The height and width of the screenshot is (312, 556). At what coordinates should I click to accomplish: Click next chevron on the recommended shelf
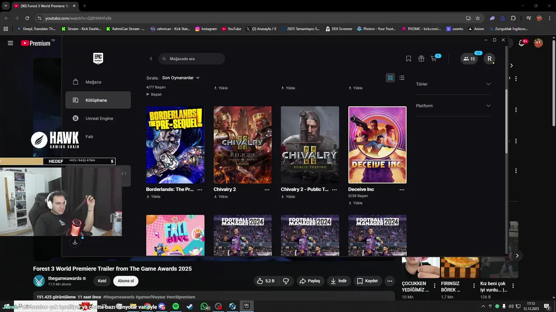point(517,256)
